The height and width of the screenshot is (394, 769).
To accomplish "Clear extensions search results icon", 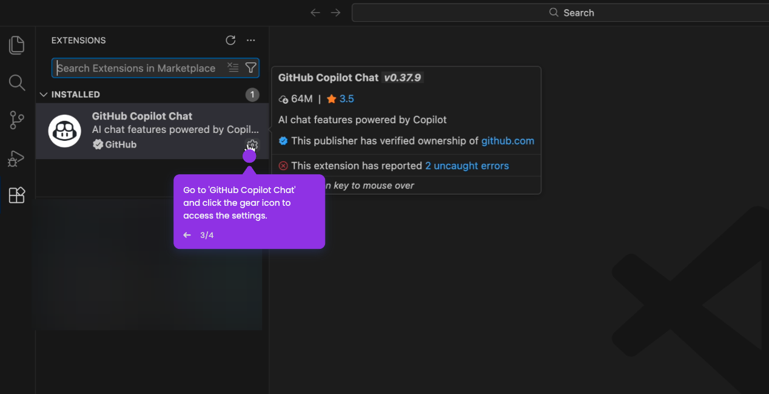I will tap(233, 68).
